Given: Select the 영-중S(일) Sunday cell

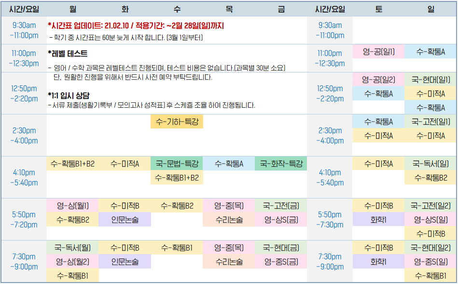Looking at the screenshot, I should pos(430,262).
